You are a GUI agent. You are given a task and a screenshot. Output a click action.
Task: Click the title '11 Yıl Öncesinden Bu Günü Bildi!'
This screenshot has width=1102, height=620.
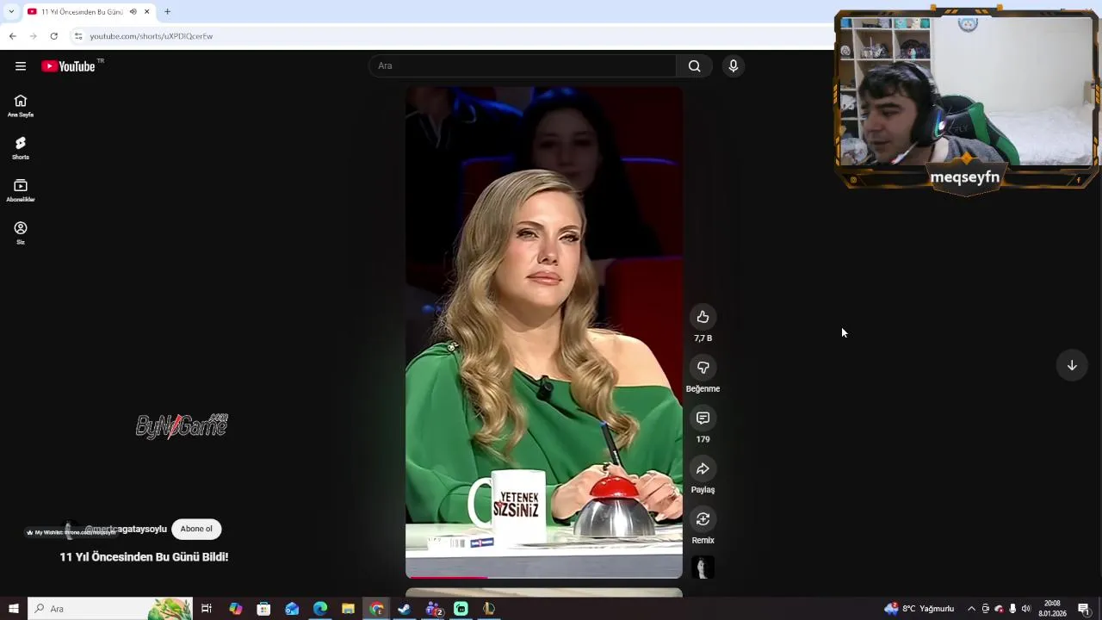point(144,557)
